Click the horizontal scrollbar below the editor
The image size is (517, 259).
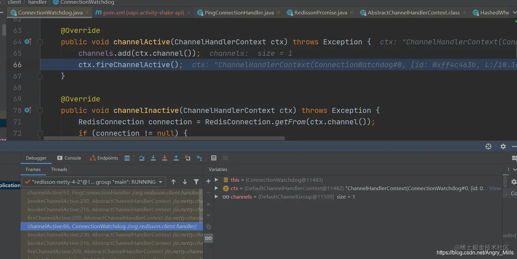point(164,138)
